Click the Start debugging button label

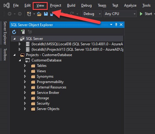click(148, 14)
